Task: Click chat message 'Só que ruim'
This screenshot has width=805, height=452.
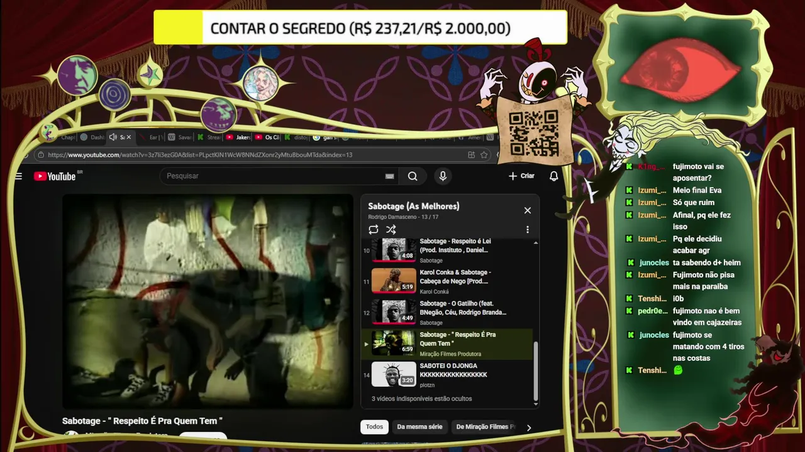Action: pyautogui.click(x=694, y=202)
